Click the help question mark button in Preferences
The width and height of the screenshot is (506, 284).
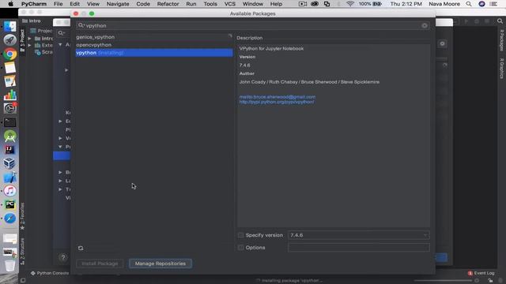tap(63, 257)
